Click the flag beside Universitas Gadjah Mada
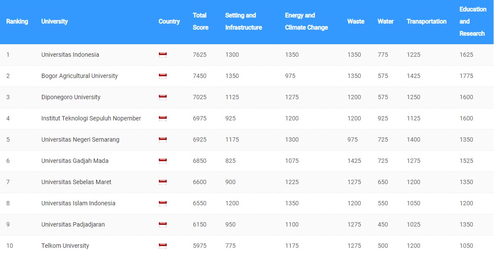494x256 pixels. (163, 161)
